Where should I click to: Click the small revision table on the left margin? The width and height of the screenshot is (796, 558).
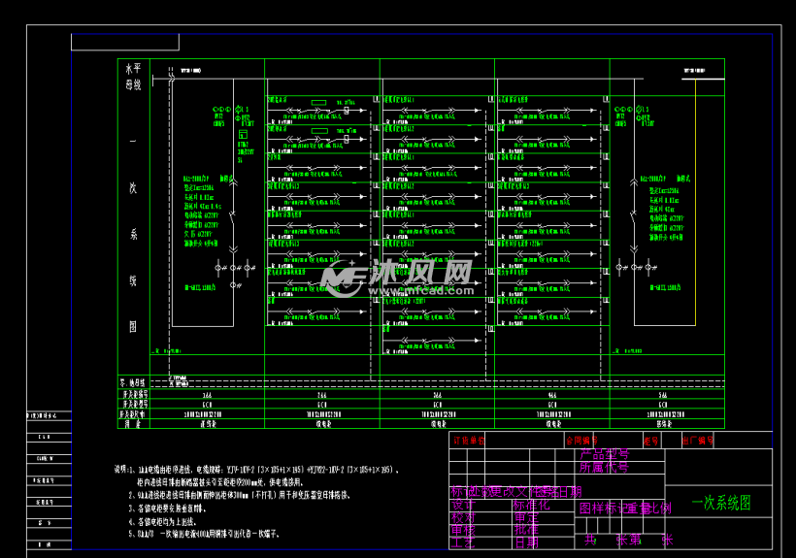tap(48, 480)
